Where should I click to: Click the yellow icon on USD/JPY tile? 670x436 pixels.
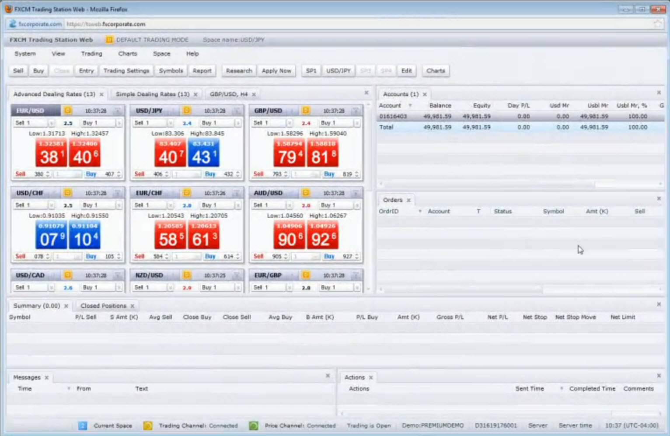(186, 110)
